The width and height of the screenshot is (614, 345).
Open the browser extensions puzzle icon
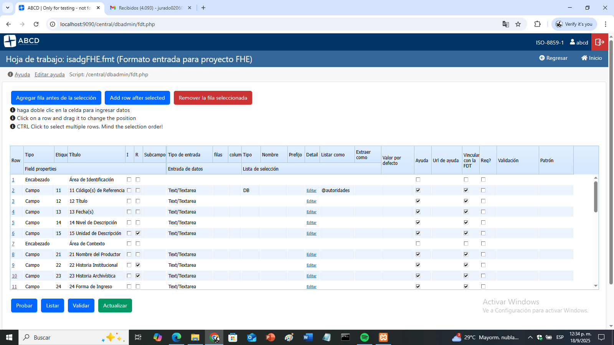click(537, 24)
